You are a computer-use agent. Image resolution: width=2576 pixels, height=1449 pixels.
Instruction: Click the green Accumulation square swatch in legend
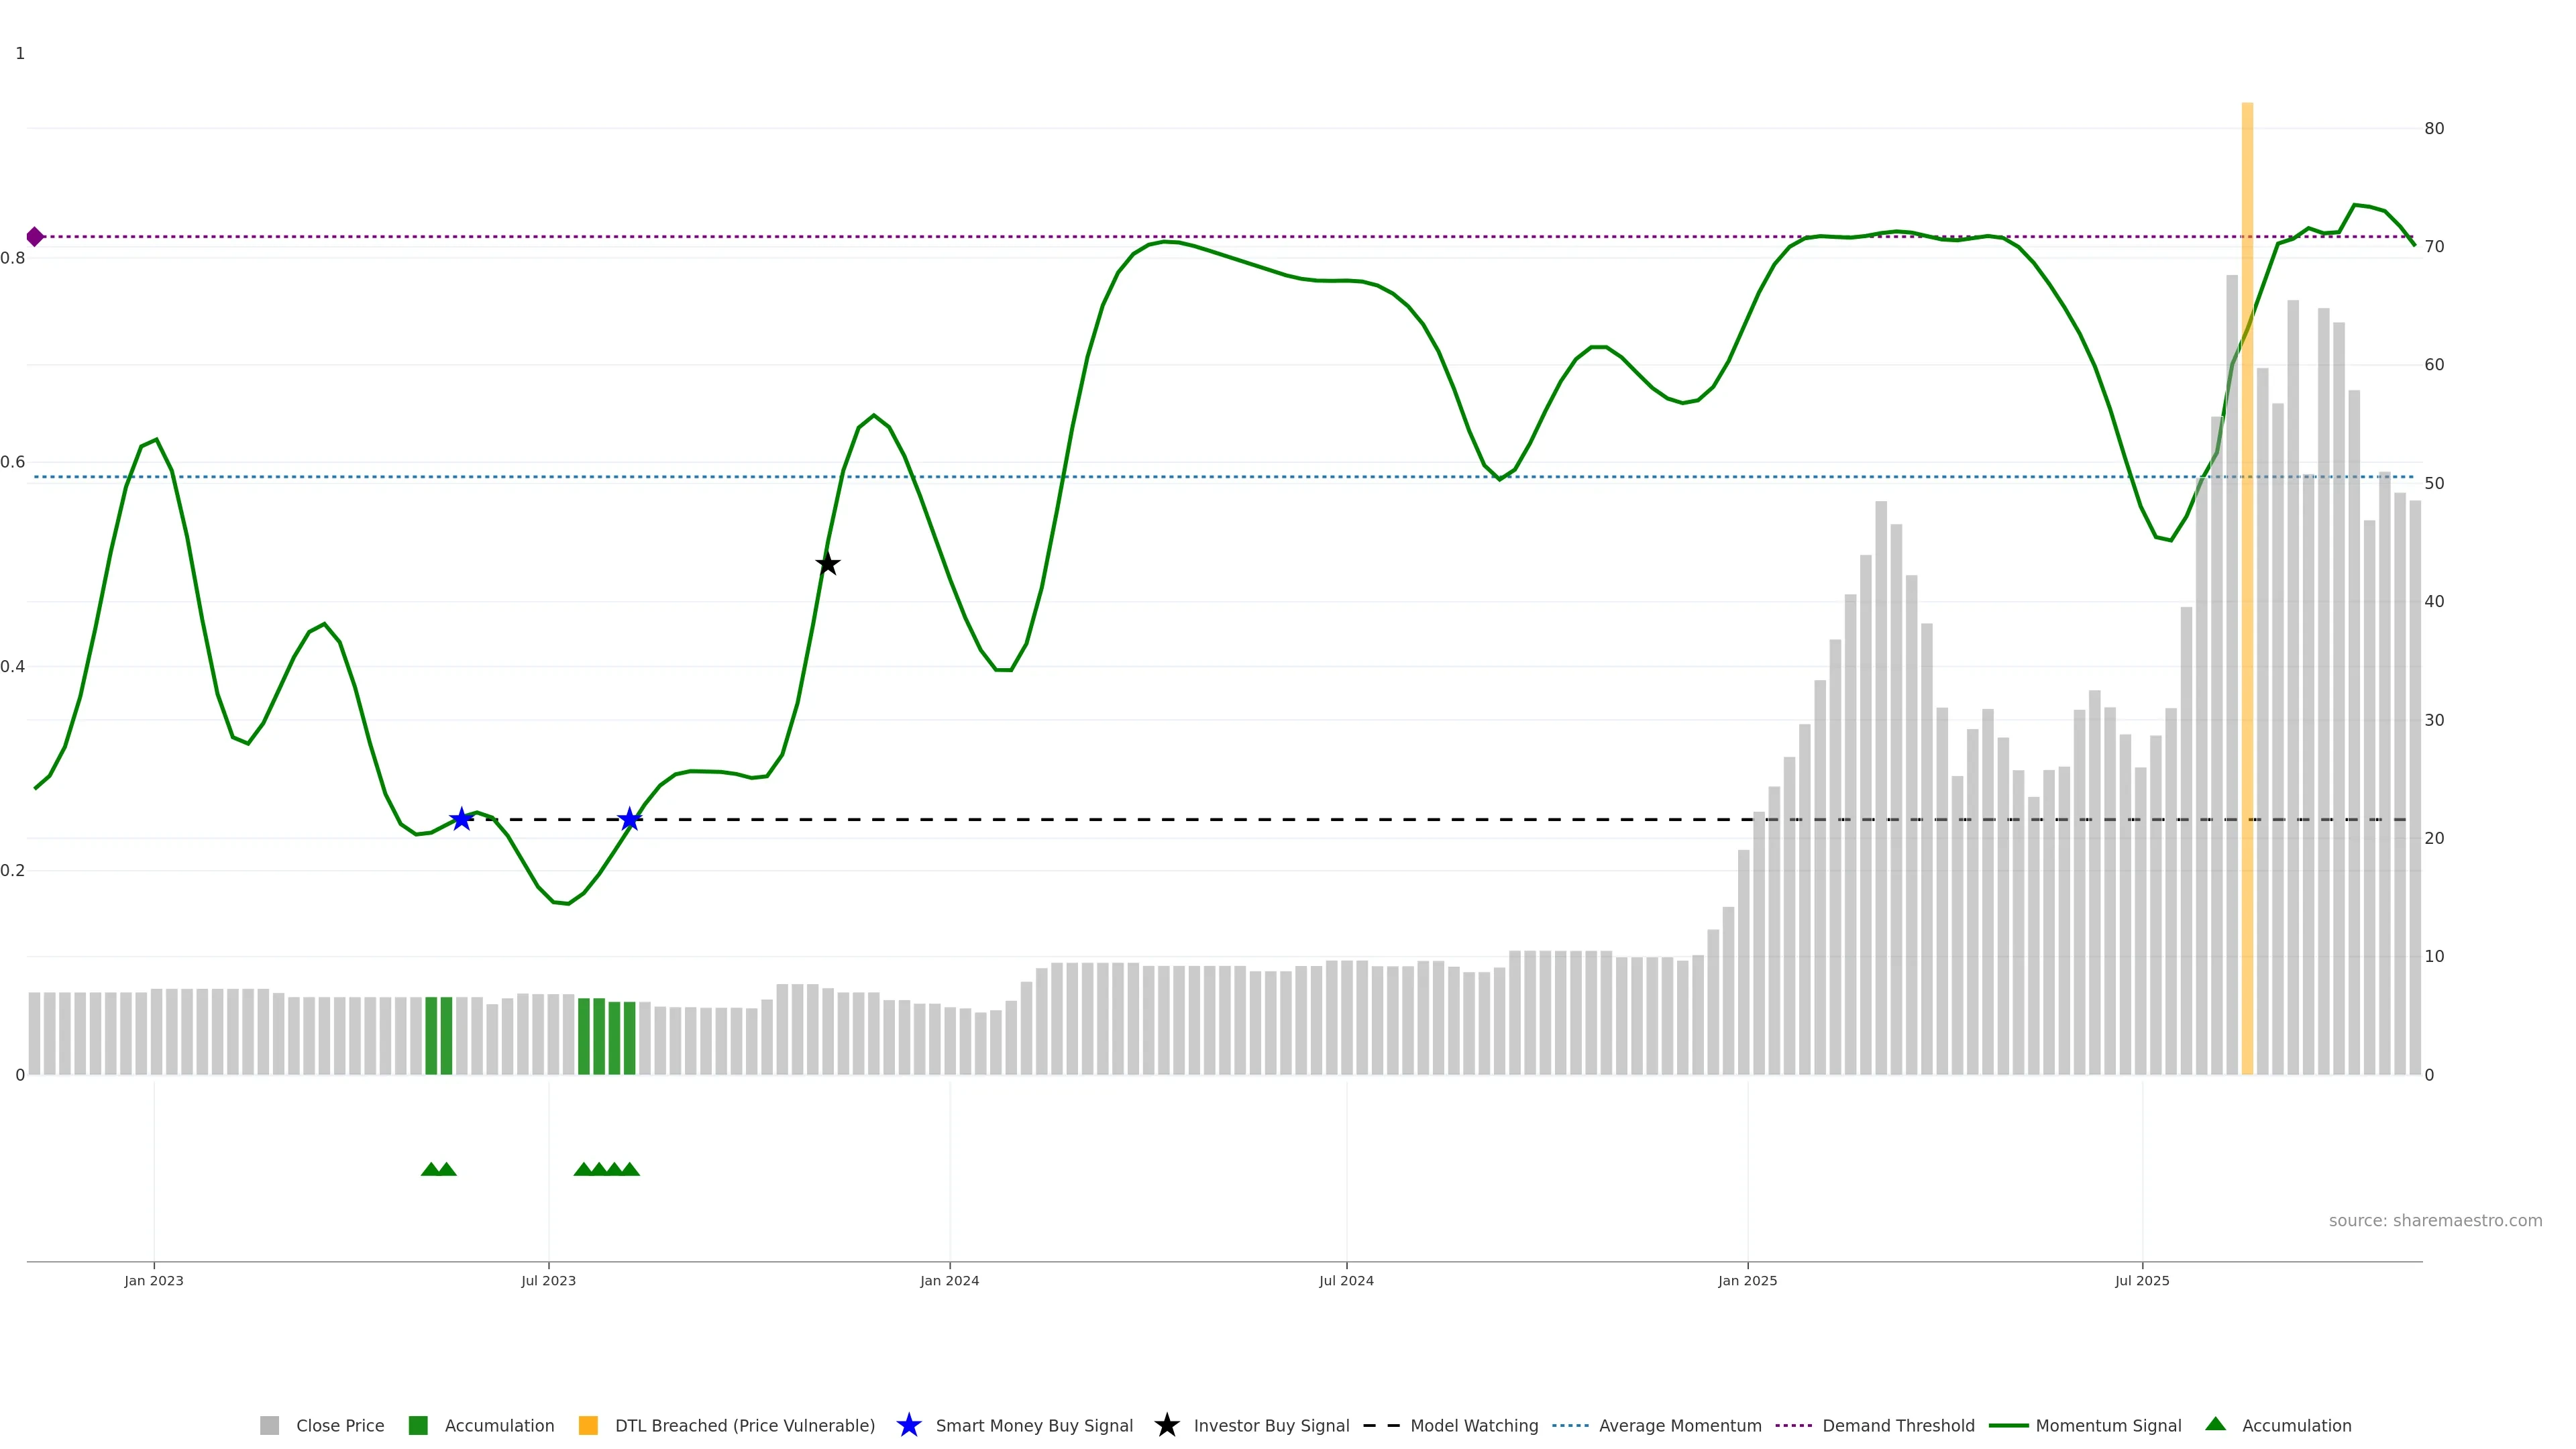pyautogui.click(x=418, y=1425)
